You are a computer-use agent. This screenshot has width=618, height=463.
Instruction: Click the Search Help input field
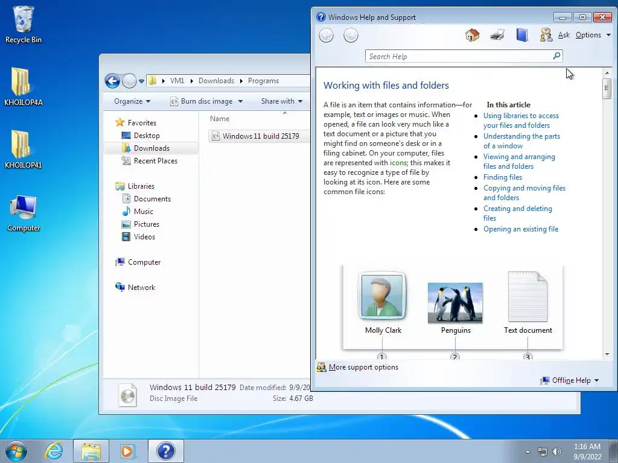click(x=459, y=56)
